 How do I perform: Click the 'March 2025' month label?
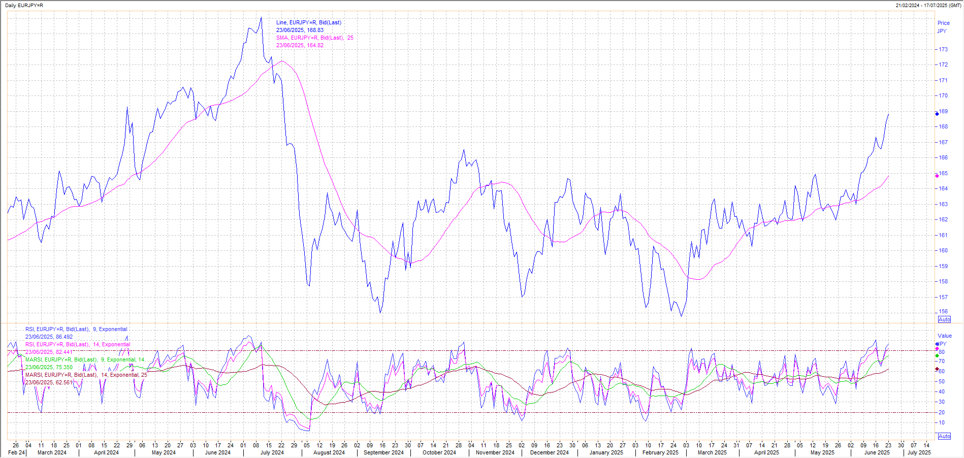tap(712, 452)
